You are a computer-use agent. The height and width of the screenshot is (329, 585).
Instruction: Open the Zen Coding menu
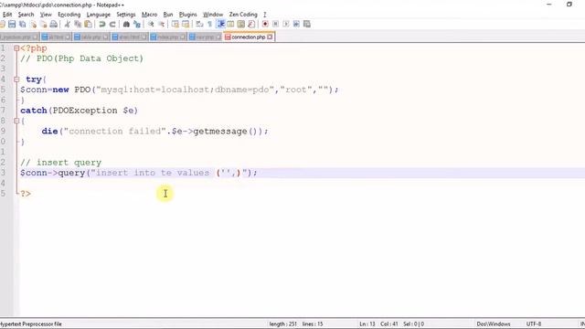click(243, 15)
